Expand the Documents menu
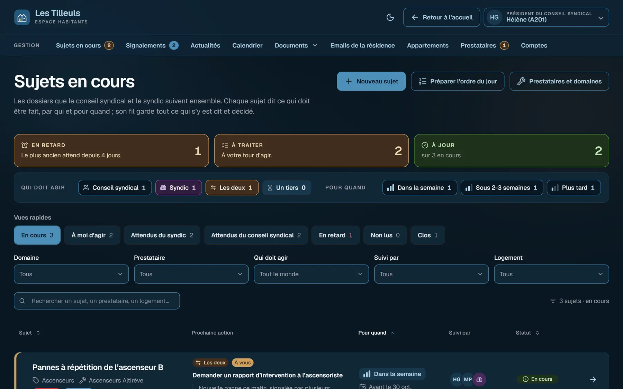Screen dimensions: 623x389 296,46
